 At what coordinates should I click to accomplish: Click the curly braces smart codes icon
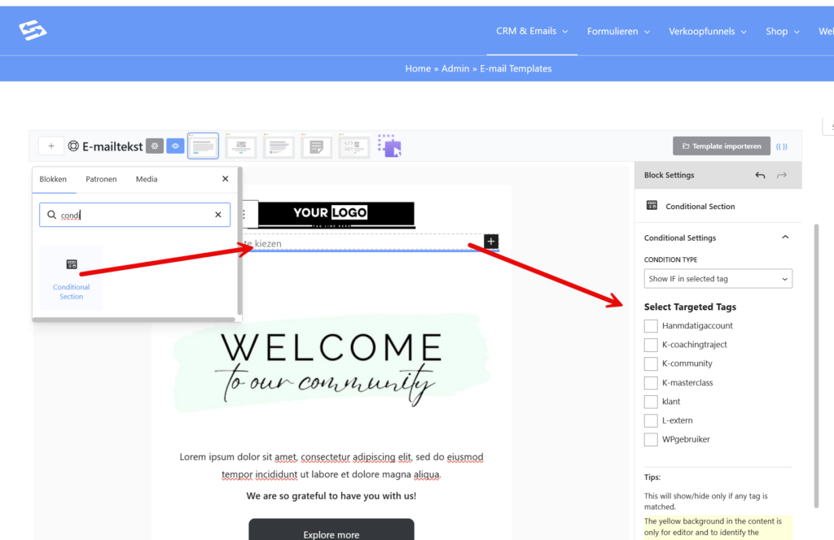coord(782,146)
